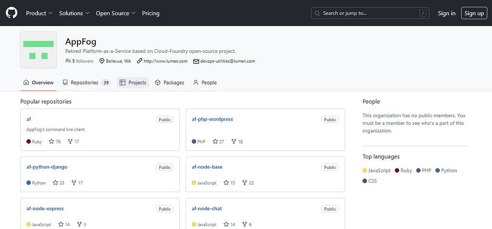Filter by Python in Top languages
This screenshot has width=492, height=229.
pos(446,170)
